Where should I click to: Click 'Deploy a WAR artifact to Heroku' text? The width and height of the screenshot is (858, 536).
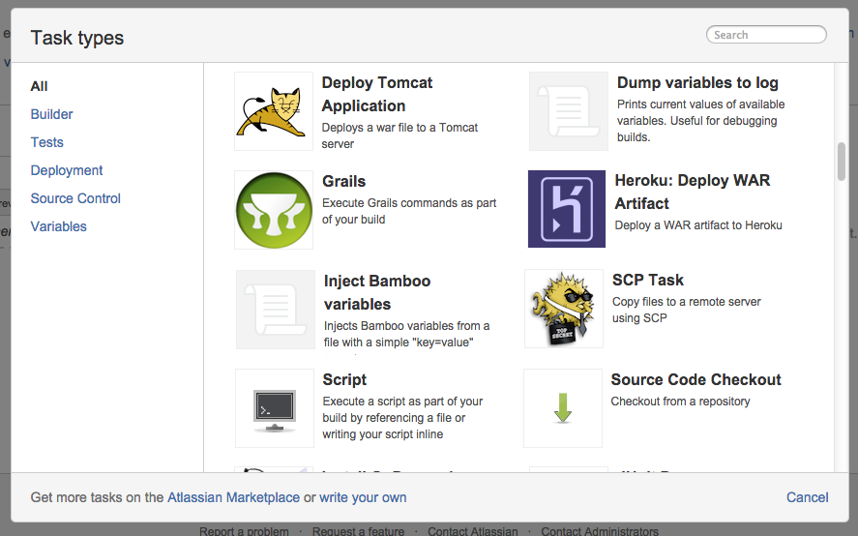698,225
